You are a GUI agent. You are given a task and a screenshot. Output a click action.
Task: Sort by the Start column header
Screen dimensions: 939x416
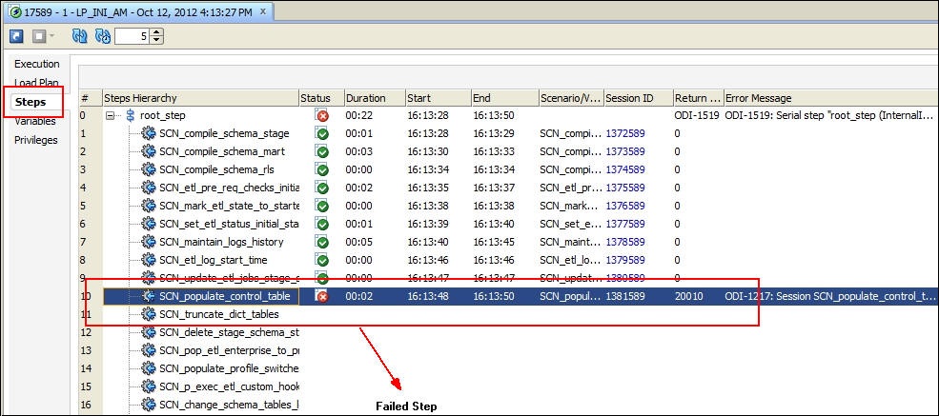coord(438,98)
